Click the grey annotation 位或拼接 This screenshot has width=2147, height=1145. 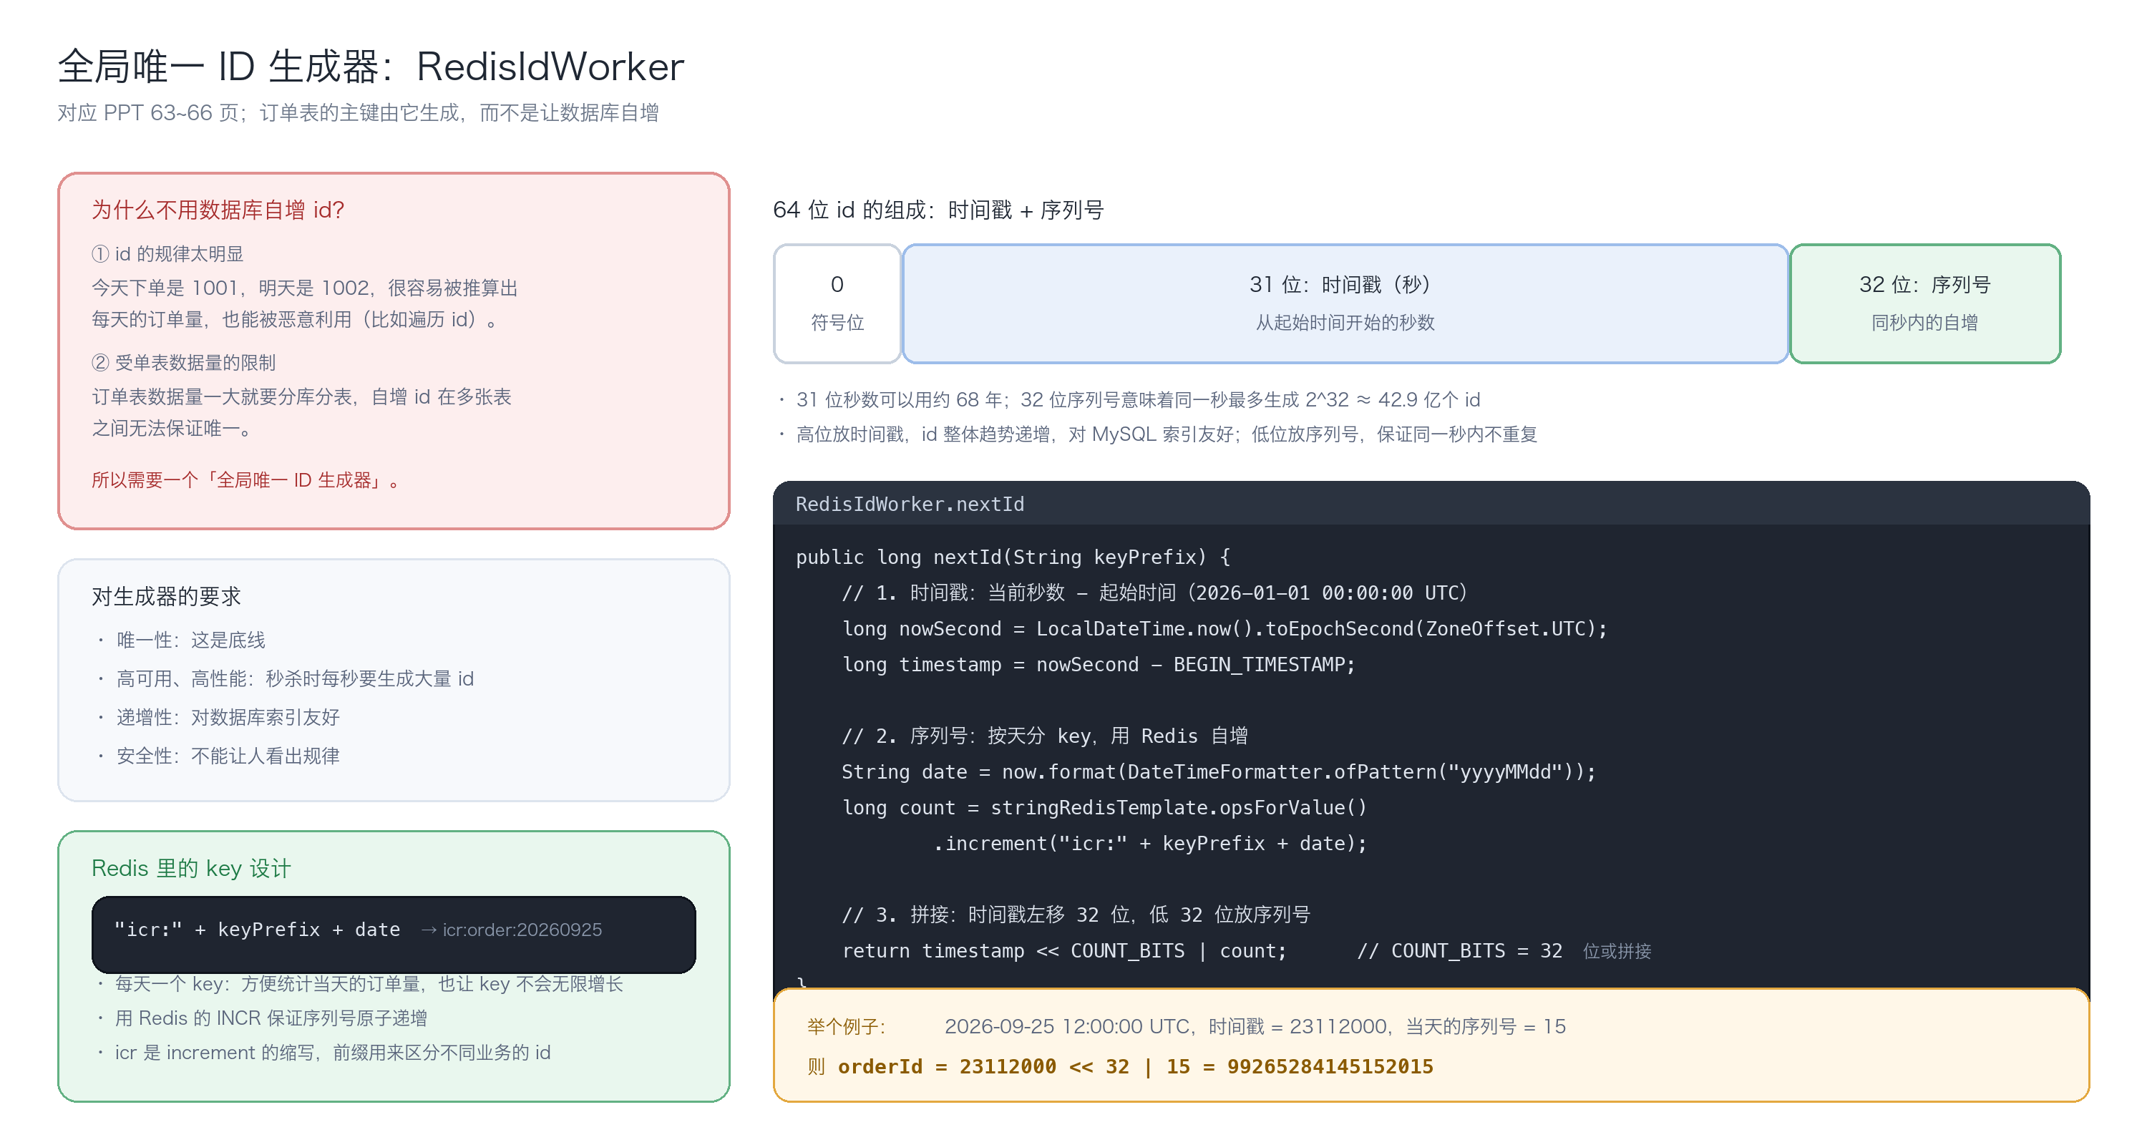(x=1617, y=951)
